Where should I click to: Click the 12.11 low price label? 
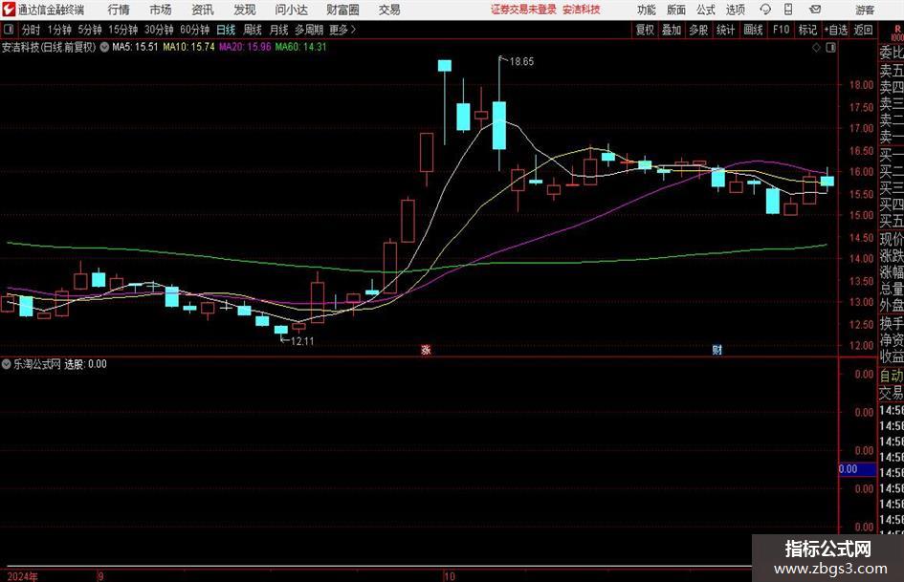(302, 341)
